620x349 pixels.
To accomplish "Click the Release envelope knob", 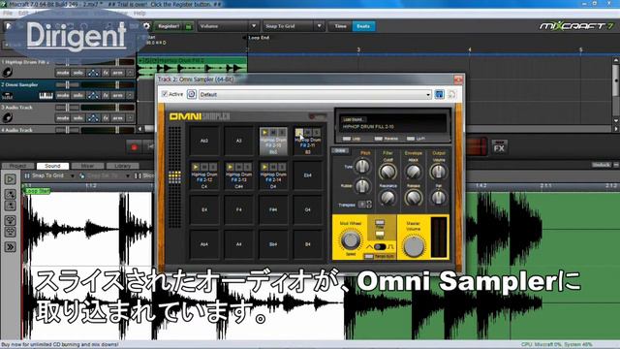I will (x=414, y=197).
